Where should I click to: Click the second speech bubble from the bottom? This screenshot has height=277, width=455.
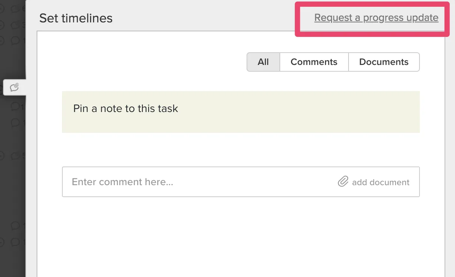tap(16, 226)
